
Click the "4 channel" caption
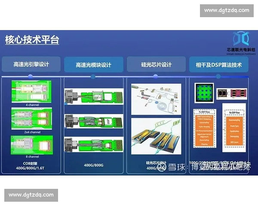point(32,105)
